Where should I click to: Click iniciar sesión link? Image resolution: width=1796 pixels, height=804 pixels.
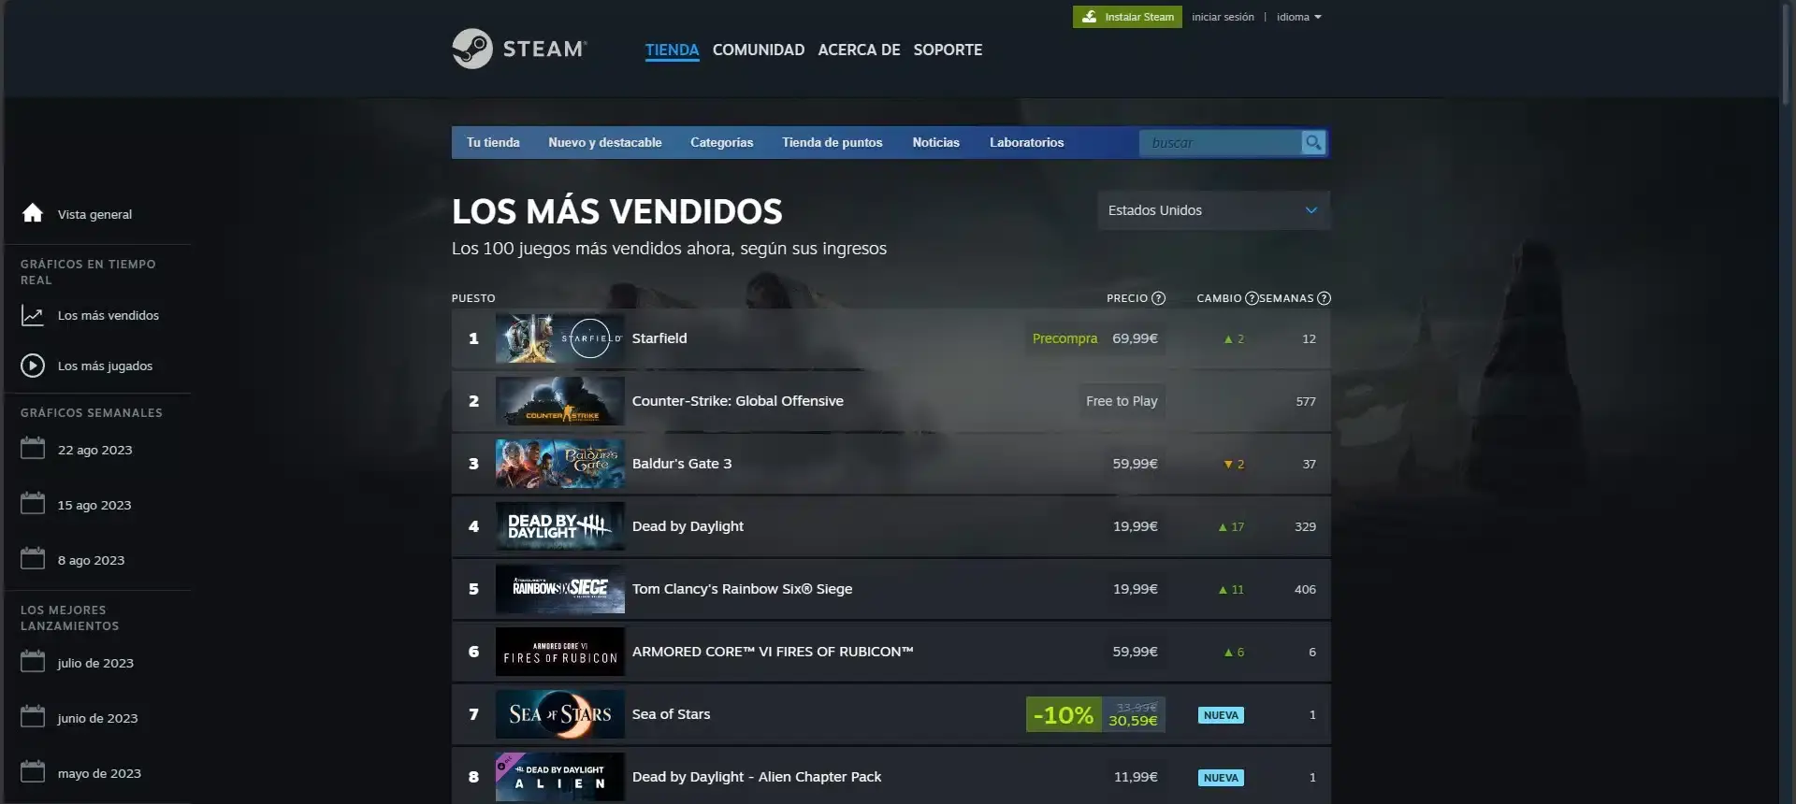1223,17
